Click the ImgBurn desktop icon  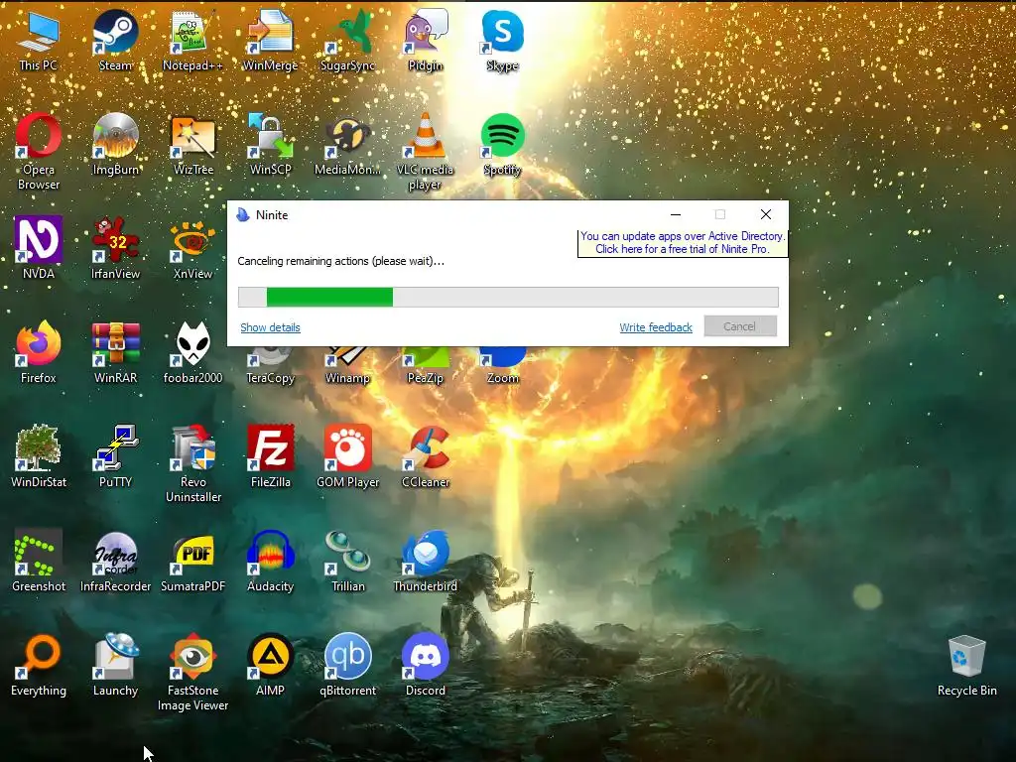point(115,145)
